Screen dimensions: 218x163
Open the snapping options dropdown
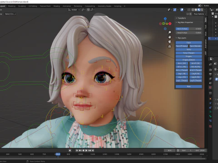point(93,10)
